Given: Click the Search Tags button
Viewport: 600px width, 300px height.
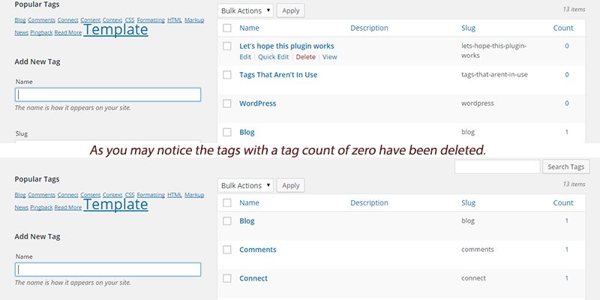Looking at the screenshot, I should point(566,166).
